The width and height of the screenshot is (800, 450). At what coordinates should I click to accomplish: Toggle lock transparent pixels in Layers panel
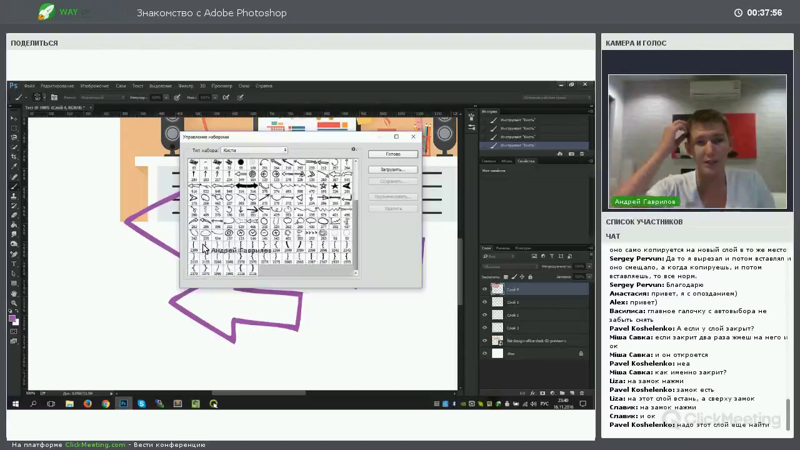pos(506,276)
